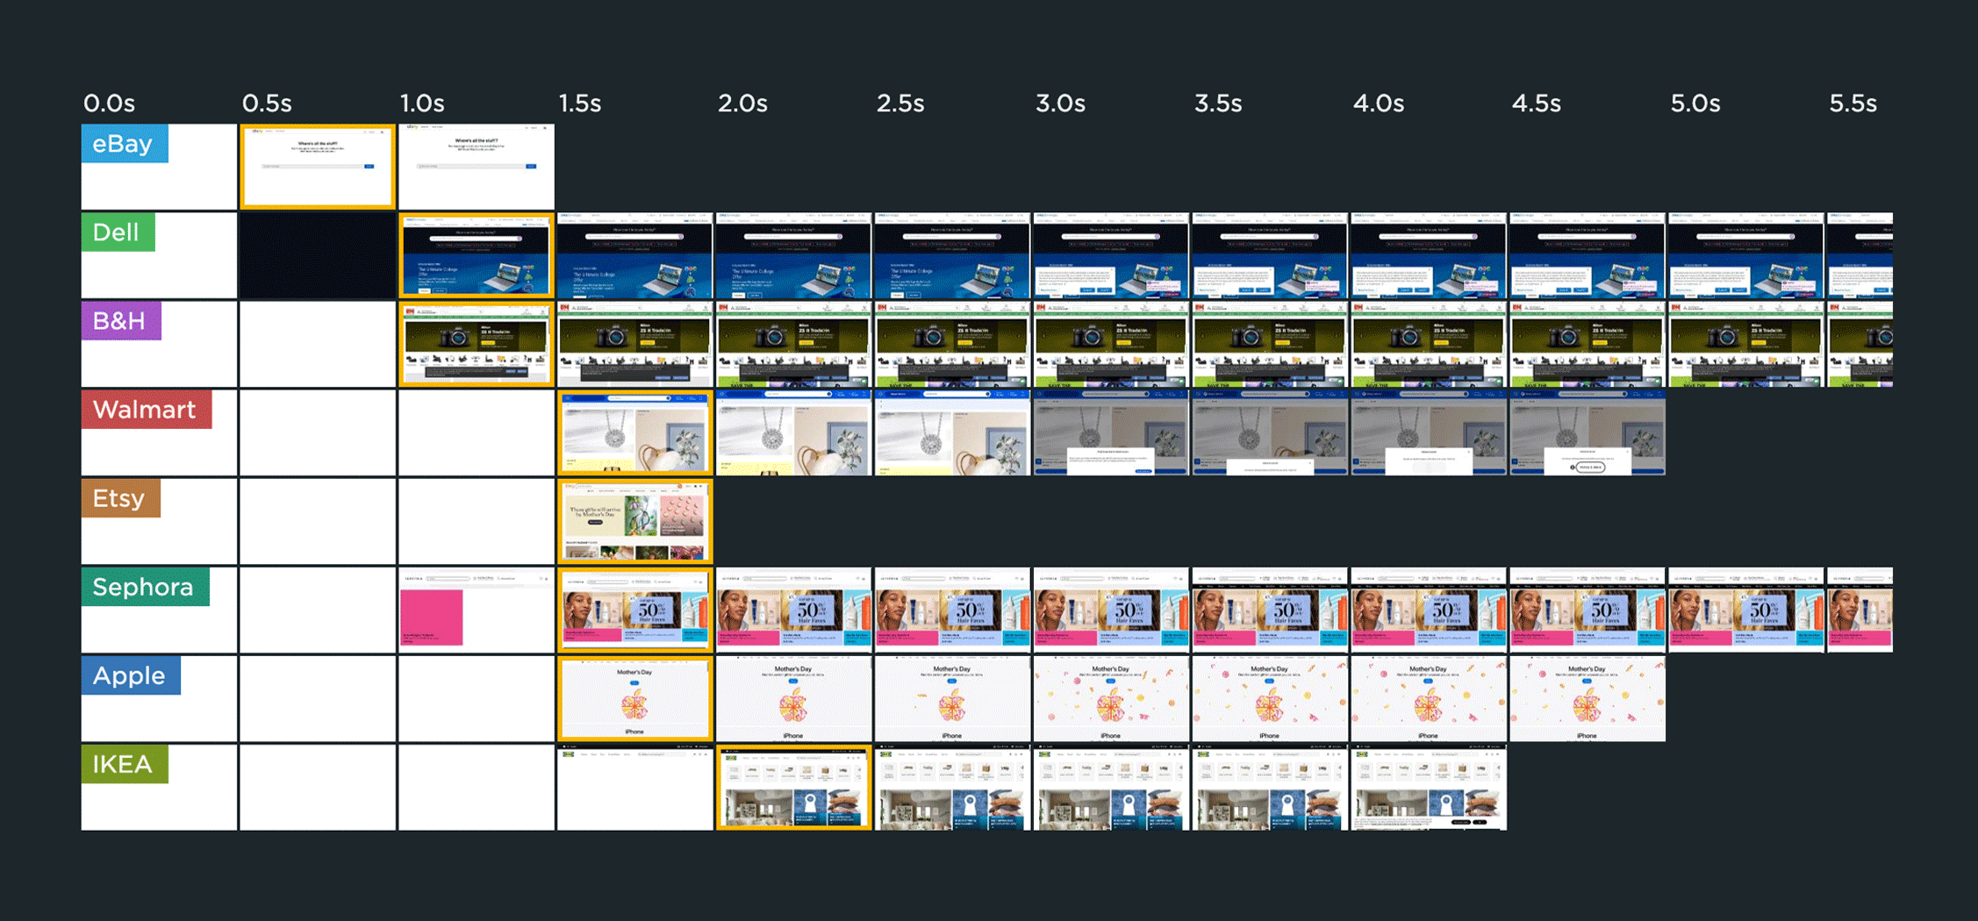Click the 5.5s time marker
The height and width of the screenshot is (921, 1978).
point(1853,104)
